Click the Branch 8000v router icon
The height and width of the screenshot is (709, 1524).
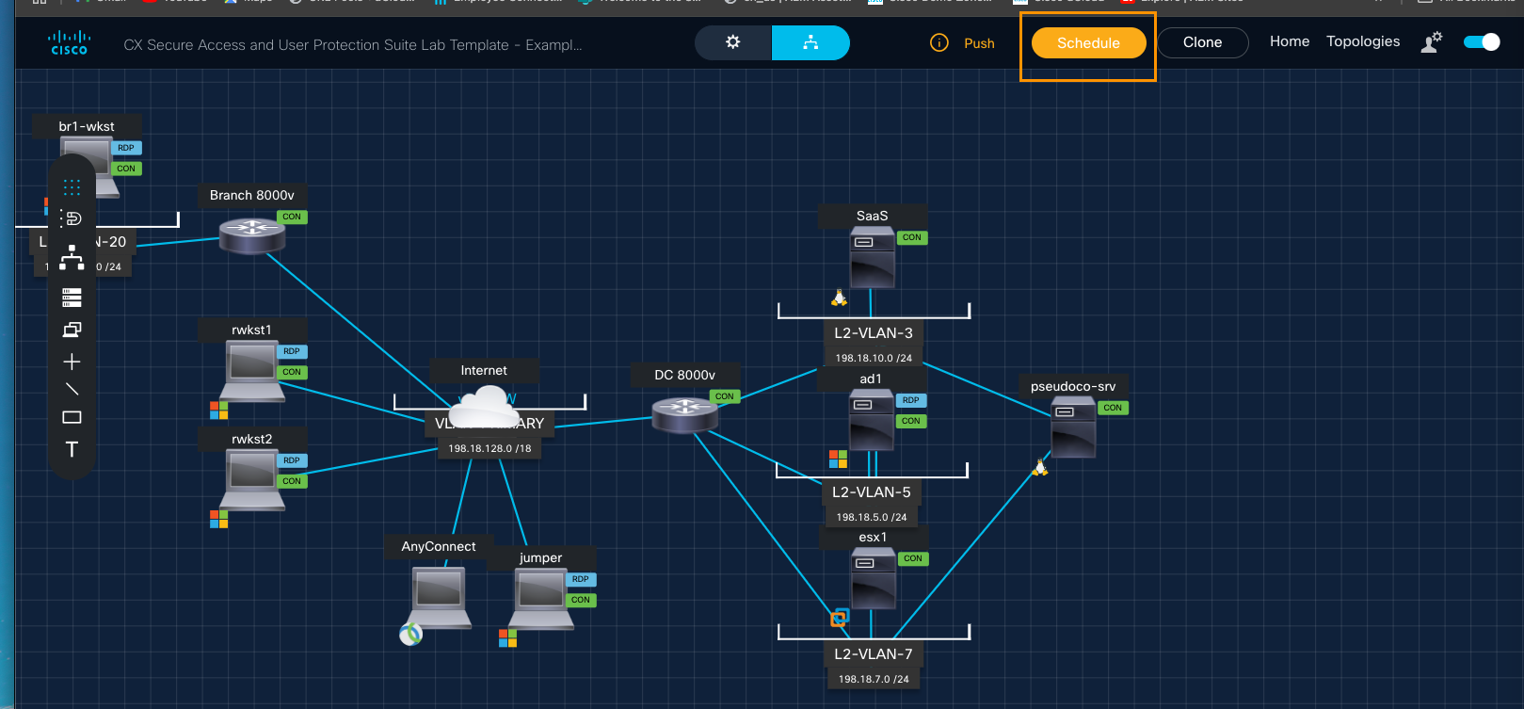click(x=251, y=234)
